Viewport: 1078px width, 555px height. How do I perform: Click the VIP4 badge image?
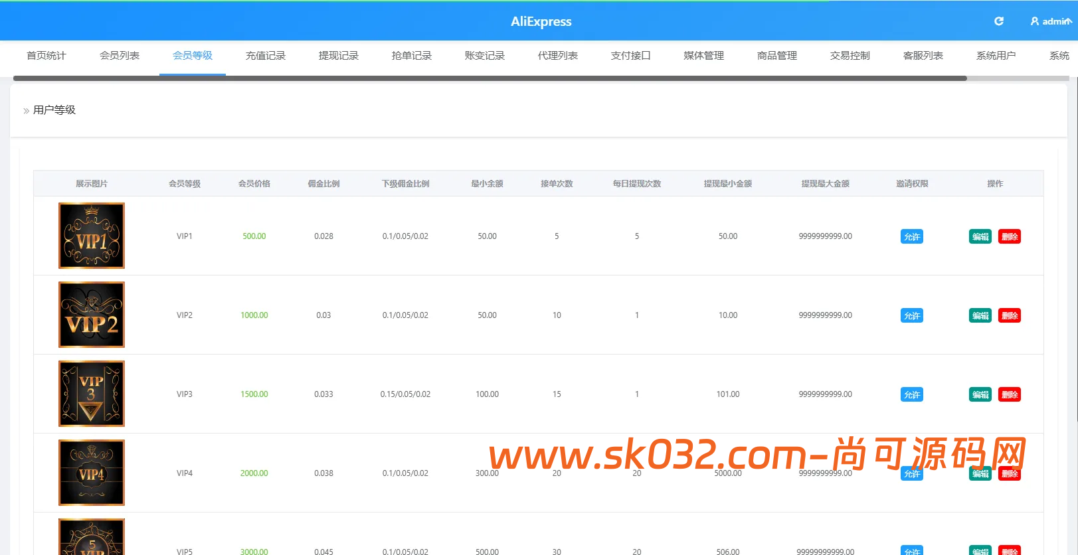[x=92, y=473]
